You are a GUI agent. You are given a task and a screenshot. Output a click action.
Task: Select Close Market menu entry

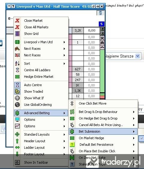[41, 21]
